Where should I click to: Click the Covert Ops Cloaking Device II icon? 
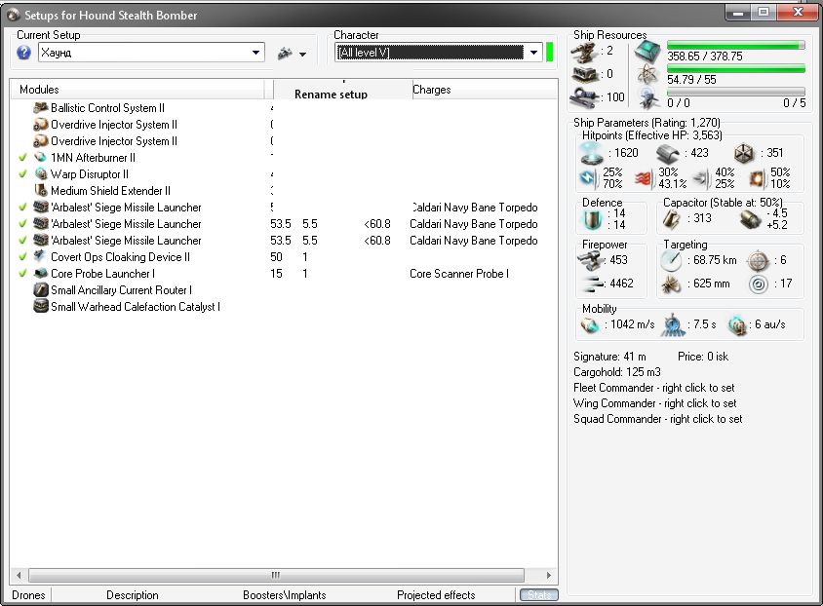coord(40,256)
